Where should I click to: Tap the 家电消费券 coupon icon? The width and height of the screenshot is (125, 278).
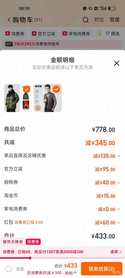coord(65,34)
